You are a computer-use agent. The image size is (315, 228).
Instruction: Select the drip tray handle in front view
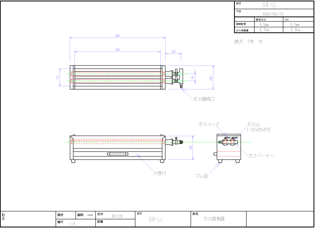tap(118, 154)
